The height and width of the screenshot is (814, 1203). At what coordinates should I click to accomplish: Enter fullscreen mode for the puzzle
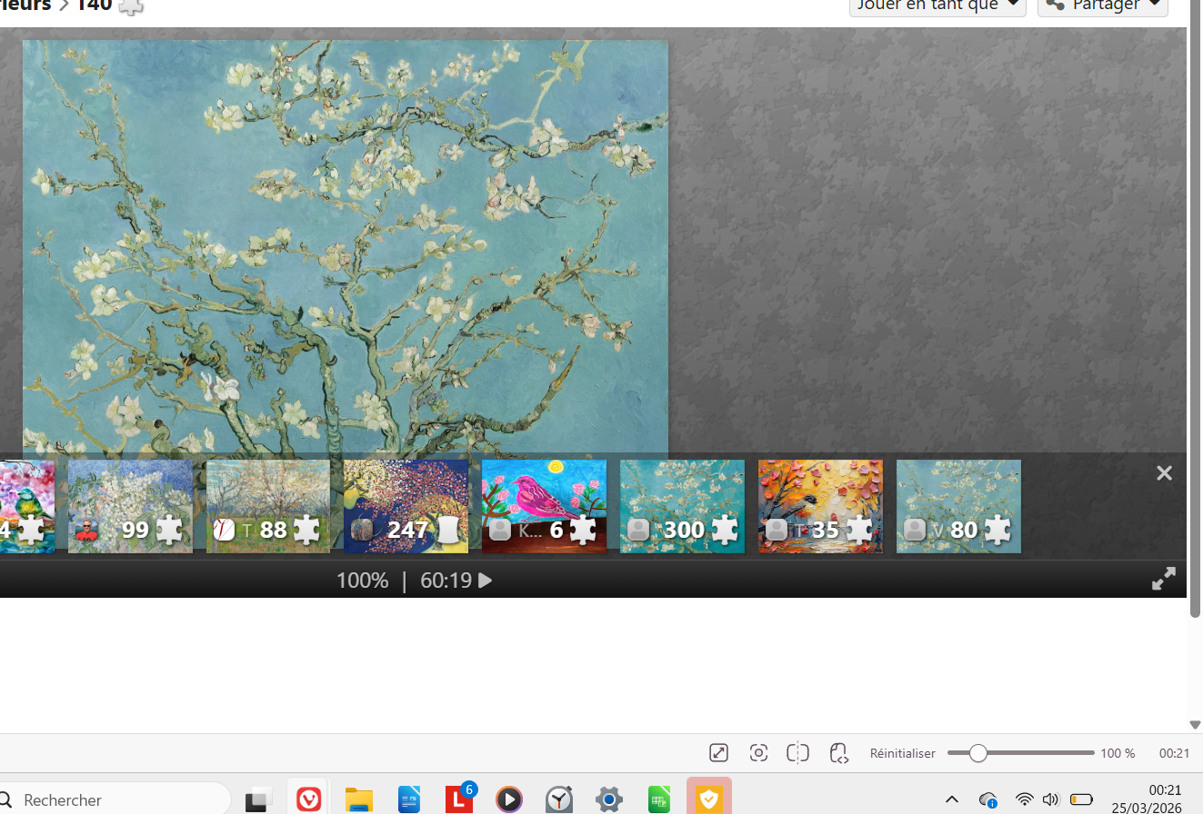[1164, 580]
